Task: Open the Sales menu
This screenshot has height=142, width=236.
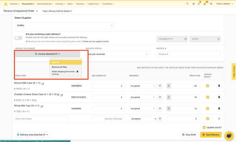Action: tap(71, 4)
